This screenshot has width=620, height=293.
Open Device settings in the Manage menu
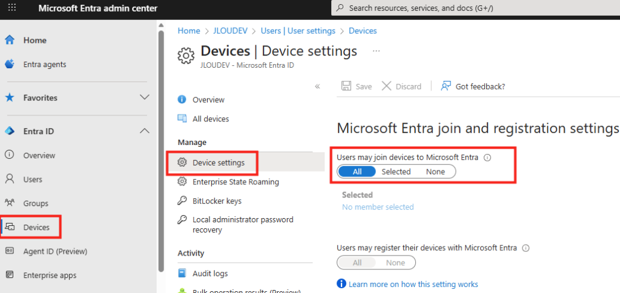pyautogui.click(x=218, y=163)
